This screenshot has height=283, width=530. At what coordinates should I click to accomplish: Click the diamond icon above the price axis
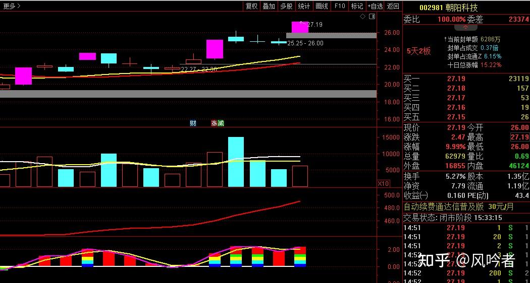362,17
